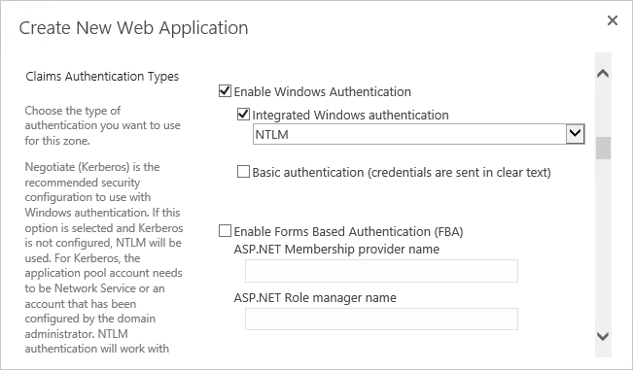Click the ASP.NET Role manager name field
The height and width of the screenshot is (370, 633).
click(x=381, y=319)
